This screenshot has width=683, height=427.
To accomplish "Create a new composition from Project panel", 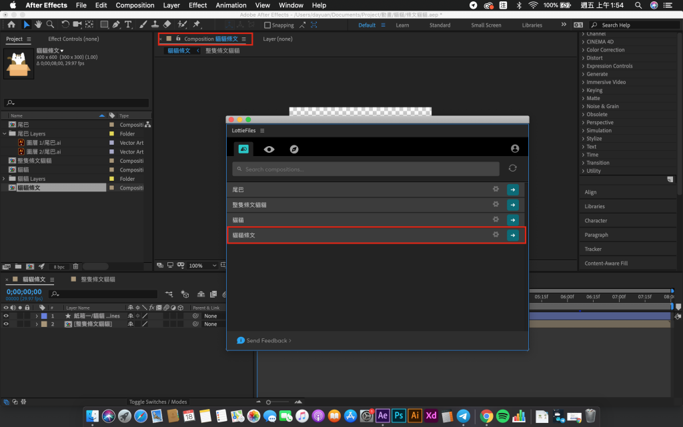I will pos(30,266).
